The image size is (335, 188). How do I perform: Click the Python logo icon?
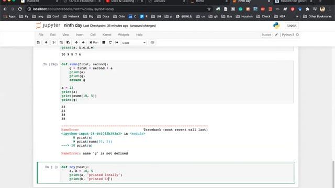click(276, 26)
